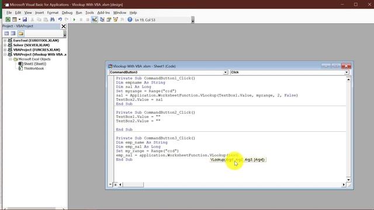Open the Click procedure dropdown

pos(347,72)
